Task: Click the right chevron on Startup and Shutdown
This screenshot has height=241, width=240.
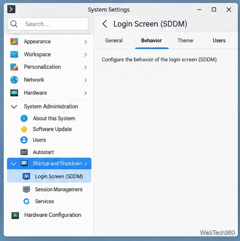Action: click(86, 164)
